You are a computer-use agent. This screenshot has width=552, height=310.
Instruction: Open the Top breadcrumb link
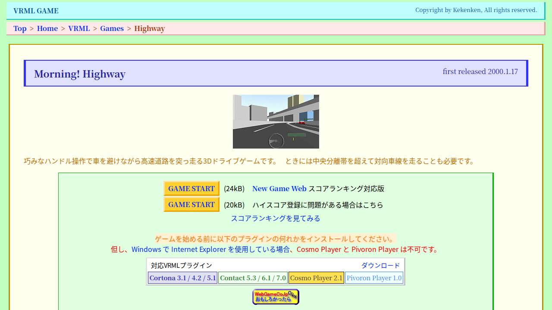coord(20,28)
